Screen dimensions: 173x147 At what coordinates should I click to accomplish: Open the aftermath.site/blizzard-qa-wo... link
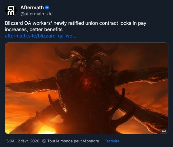click(x=41, y=36)
